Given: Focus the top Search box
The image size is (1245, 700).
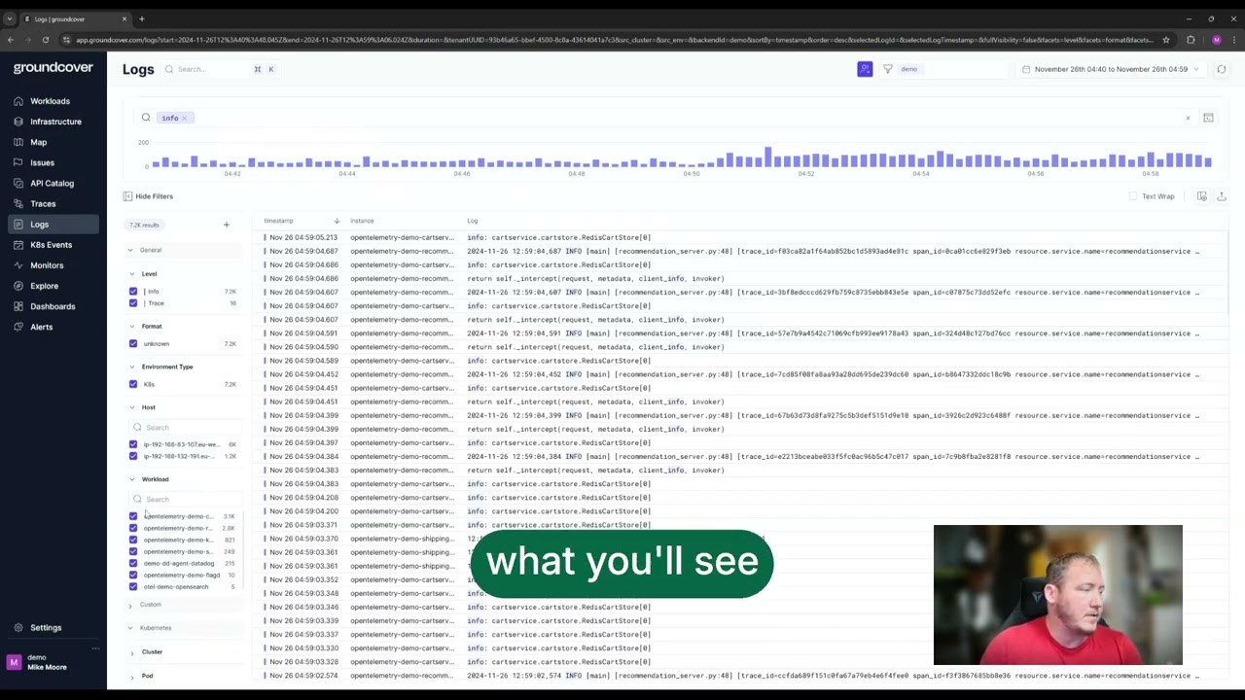Looking at the screenshot, I should point(220,69).
